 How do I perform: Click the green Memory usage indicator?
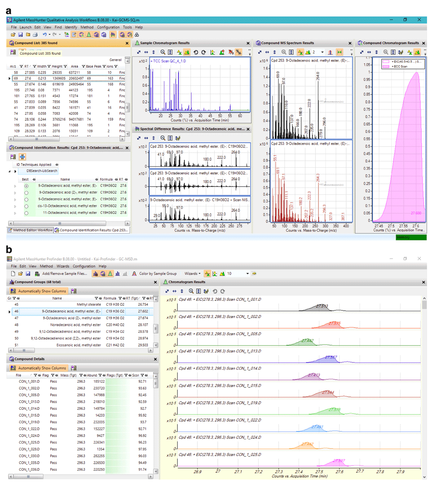pos(411,237)
